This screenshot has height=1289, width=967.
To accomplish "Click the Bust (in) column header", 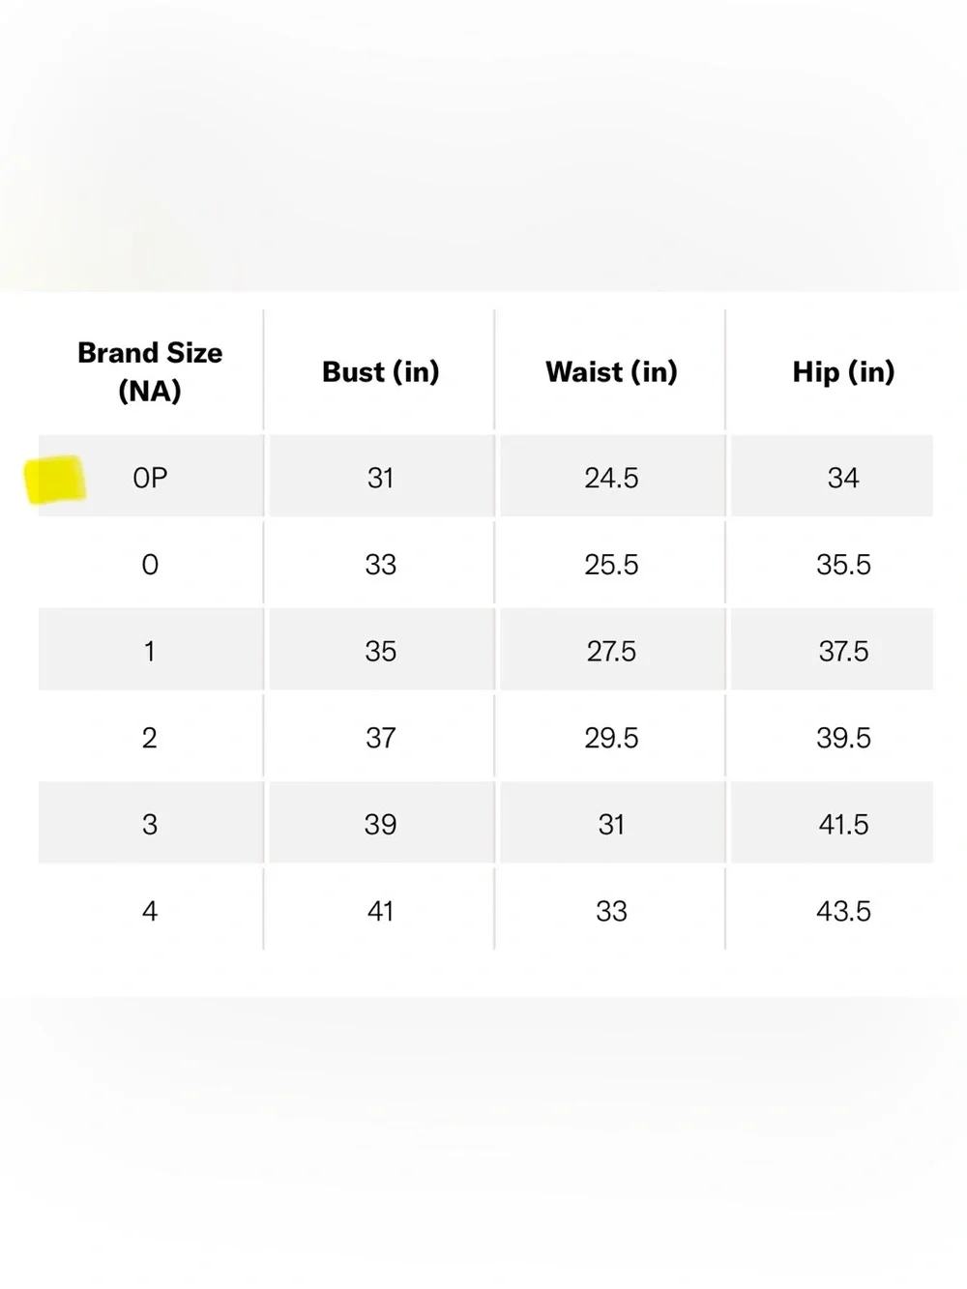I will point(380,371).
